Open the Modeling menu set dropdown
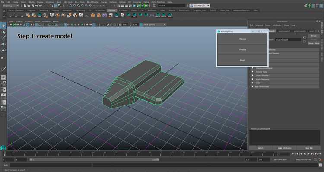This screenshot has height=172, width=324. click(11, 6)
